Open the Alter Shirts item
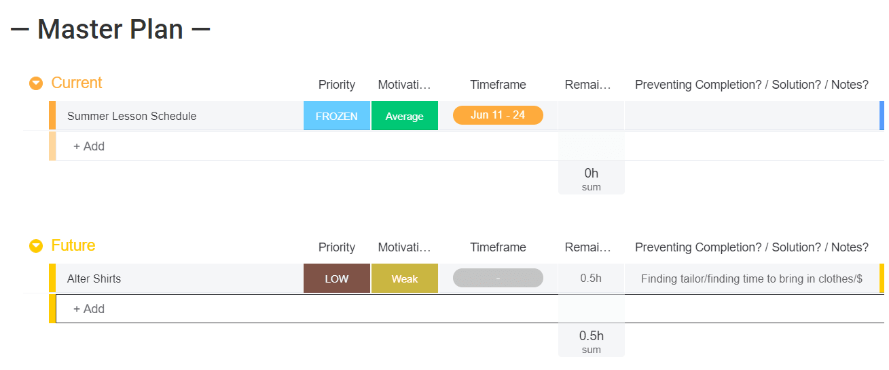This screenshot has width=889, height=370. click(x=94, y=279)
